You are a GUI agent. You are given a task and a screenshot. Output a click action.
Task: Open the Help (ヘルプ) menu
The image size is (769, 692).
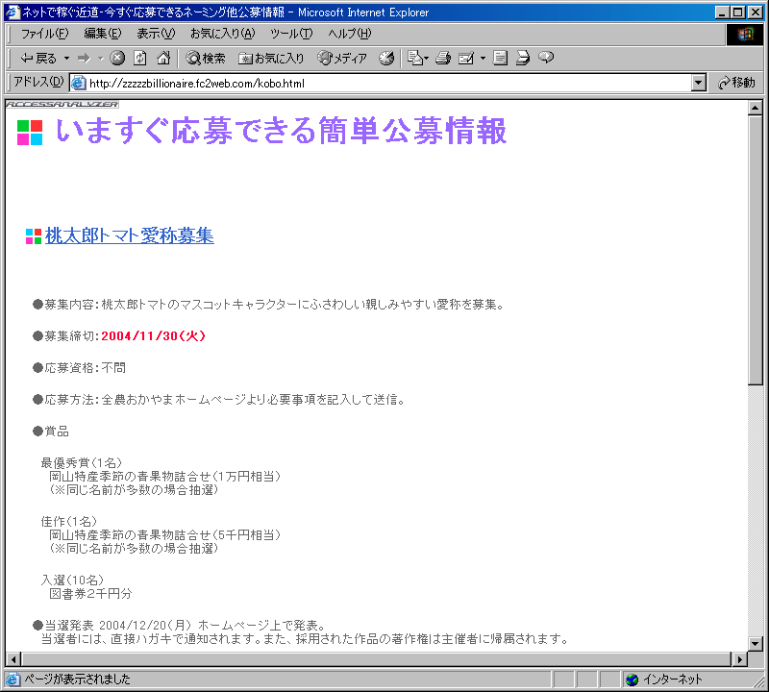[x=350, y=34]
